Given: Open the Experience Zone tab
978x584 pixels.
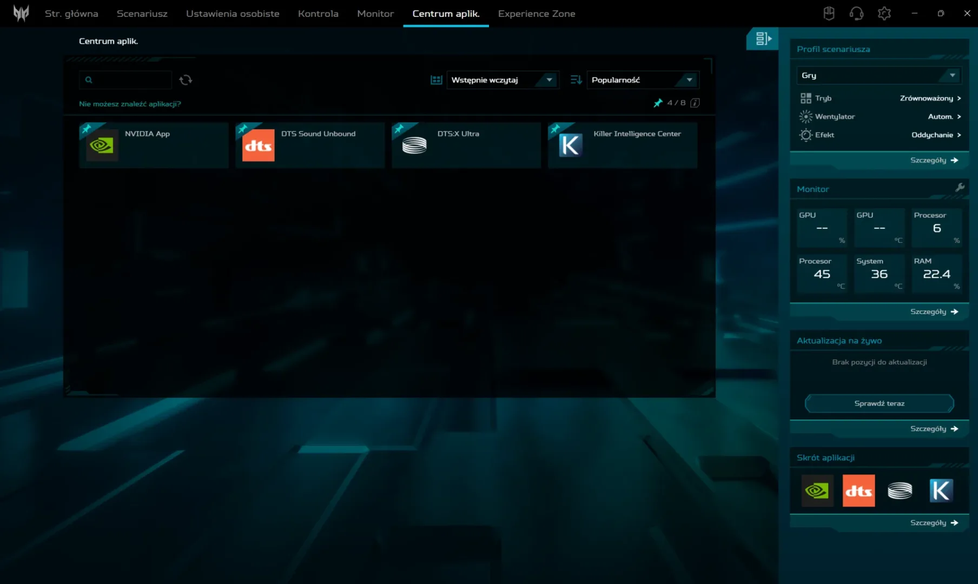Looking at the screenshot, I should click(x=537, y=14).
